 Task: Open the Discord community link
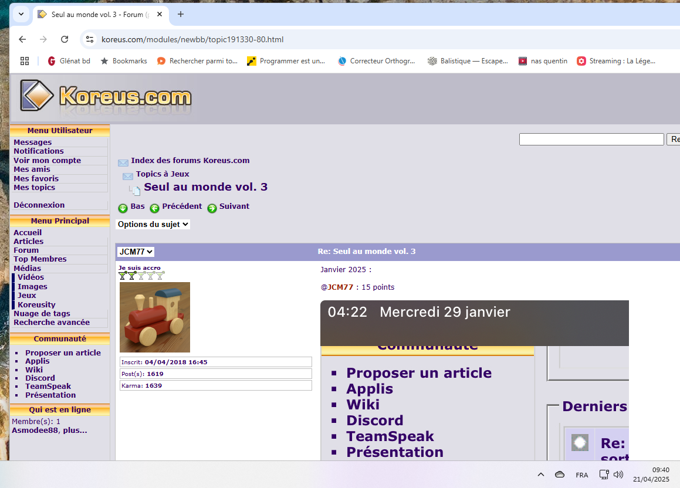(x=40, y=378)
